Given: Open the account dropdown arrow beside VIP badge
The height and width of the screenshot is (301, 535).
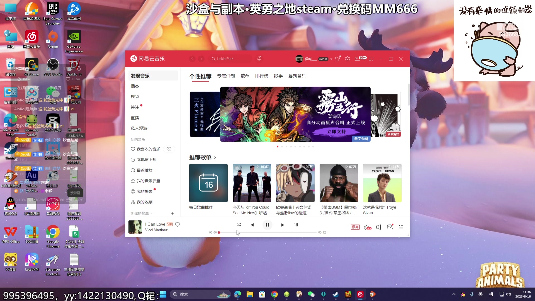Looking at the screenshot, I should pyautogui.click(x=331, y=59).
